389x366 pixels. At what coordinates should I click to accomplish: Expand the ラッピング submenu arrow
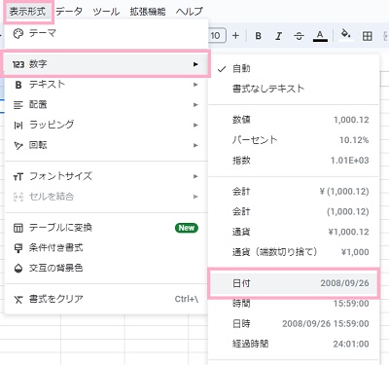pyautogui.click(x=195, y=125)
